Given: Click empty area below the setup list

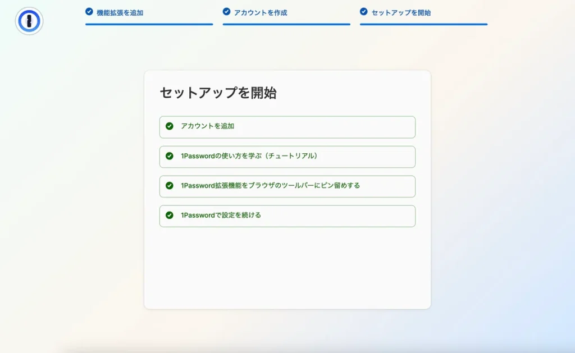Looking at the screenshot, I should click(287, 267).
